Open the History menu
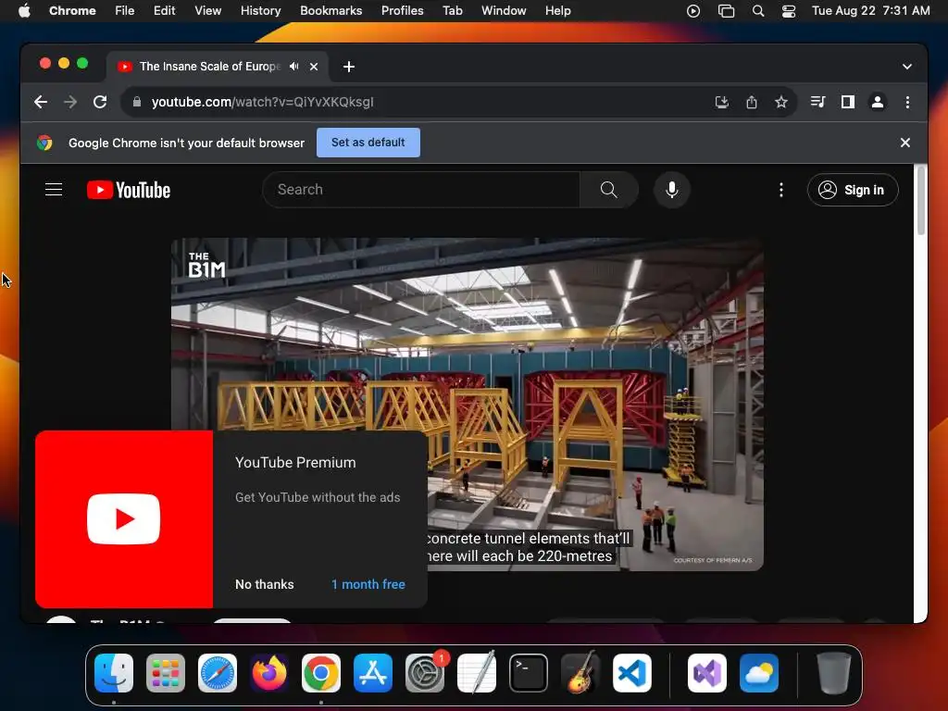Viewport: 948px width, 711px height. (260, 11)
